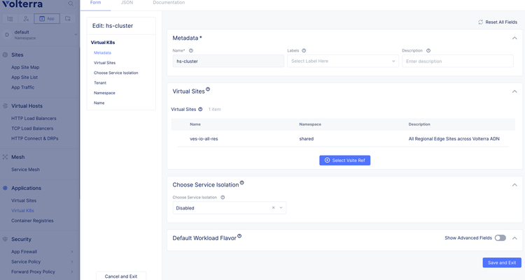This screenshot has width=525, height=280.
Task: Select the user icon in sidebar toolbar
Action: pos(26,19)
